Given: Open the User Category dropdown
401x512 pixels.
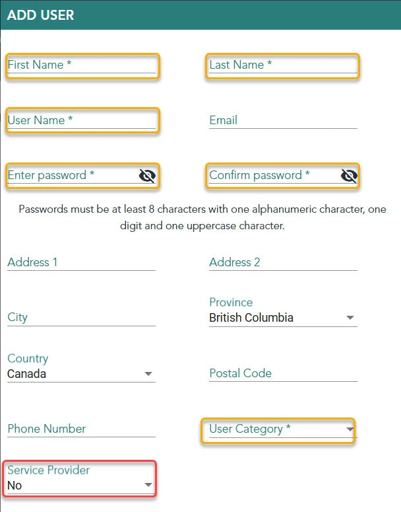Looking at the screenshot, I should [x=350, y=430].
